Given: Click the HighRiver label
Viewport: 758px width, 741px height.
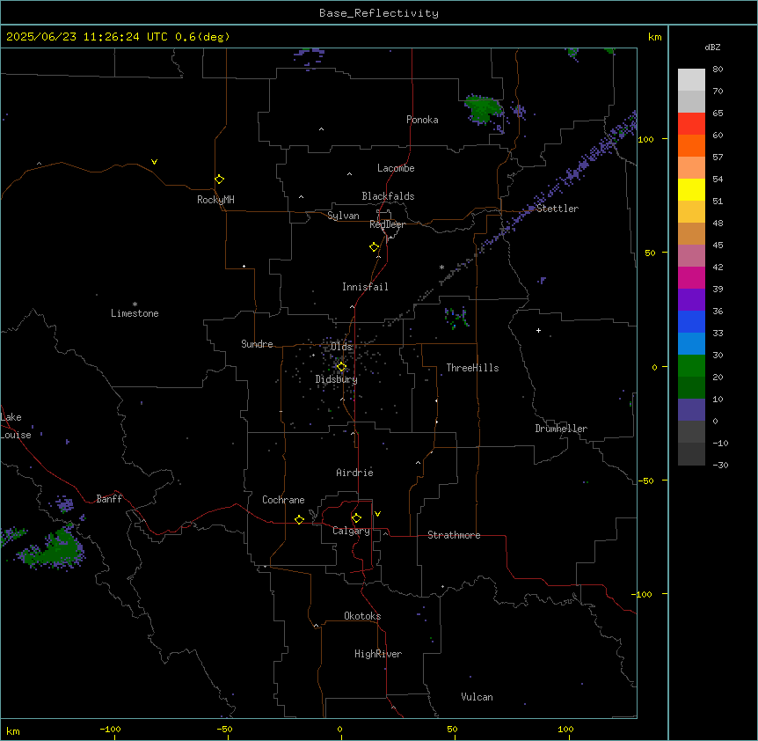Looking at the screenshot, I should coord(378,654).
